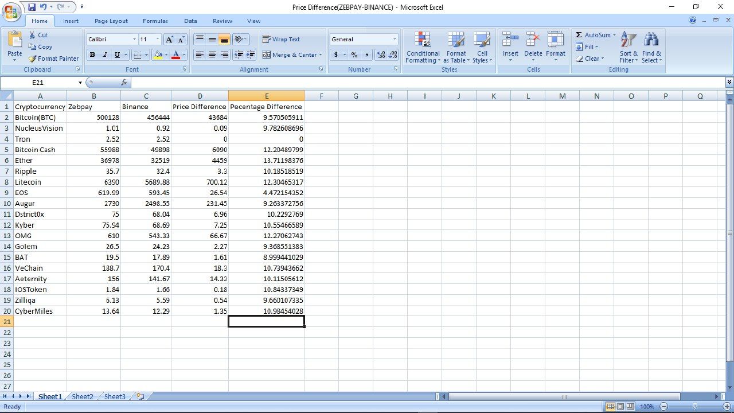Image resolution: width=734 pixels, height=413 pixels.
Task: Toggle Wrap Text
Action: [x=281, y=40]
